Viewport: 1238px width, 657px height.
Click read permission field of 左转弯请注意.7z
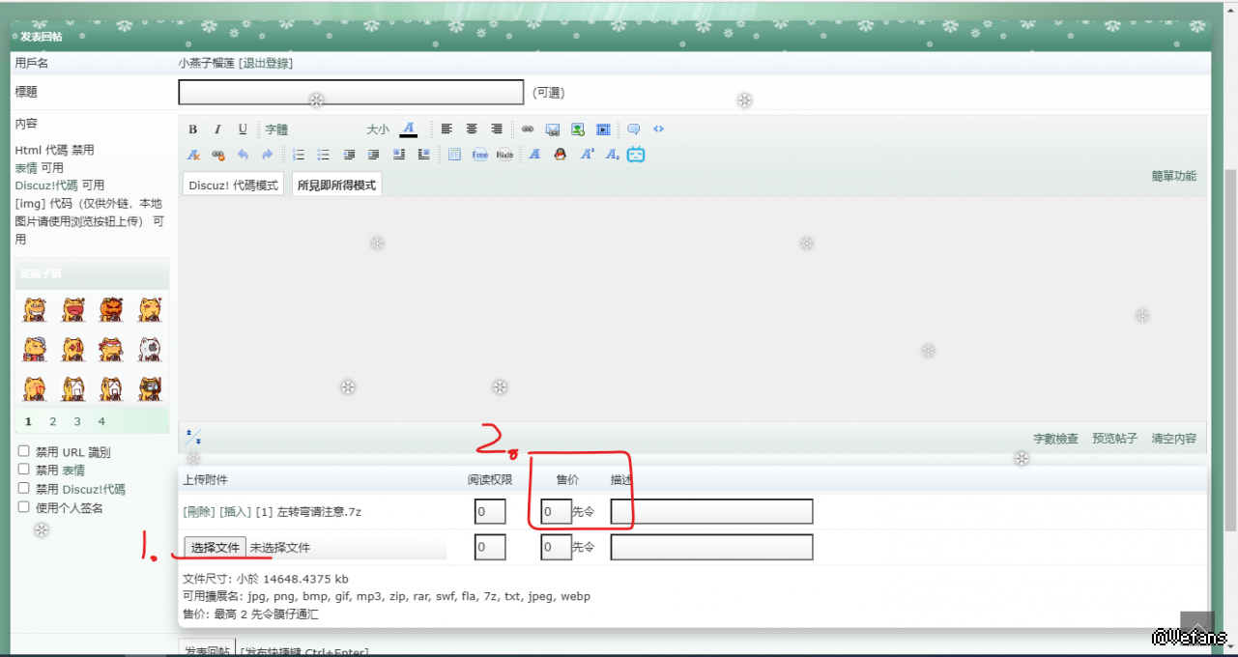[490, 511]
